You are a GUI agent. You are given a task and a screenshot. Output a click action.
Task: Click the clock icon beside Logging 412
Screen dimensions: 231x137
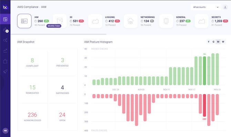pyautogui.click(x=107, y=21)
